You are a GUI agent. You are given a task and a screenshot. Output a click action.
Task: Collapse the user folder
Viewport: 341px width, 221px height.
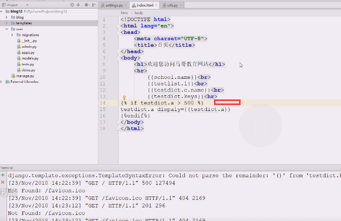click(7, 29)
